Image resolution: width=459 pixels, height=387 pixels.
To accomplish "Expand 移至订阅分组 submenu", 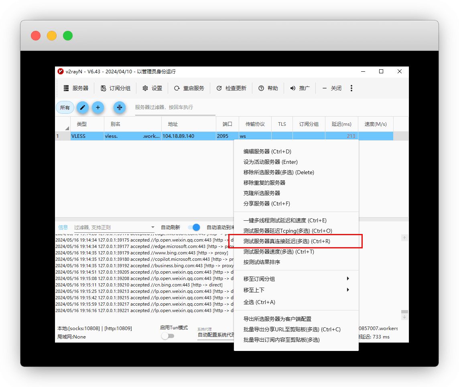I will (x=296, y=279).
